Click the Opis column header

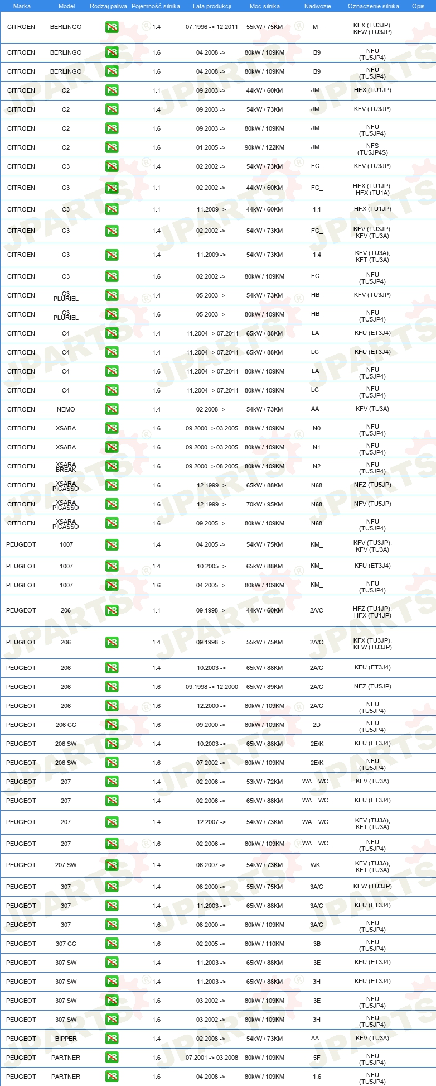point(418,6)
